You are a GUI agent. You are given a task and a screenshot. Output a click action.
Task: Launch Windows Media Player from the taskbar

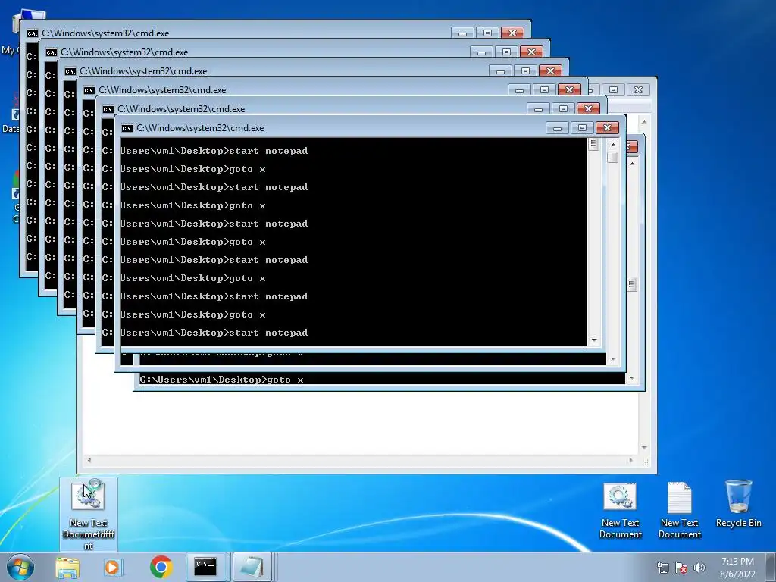tap(114, 567)
